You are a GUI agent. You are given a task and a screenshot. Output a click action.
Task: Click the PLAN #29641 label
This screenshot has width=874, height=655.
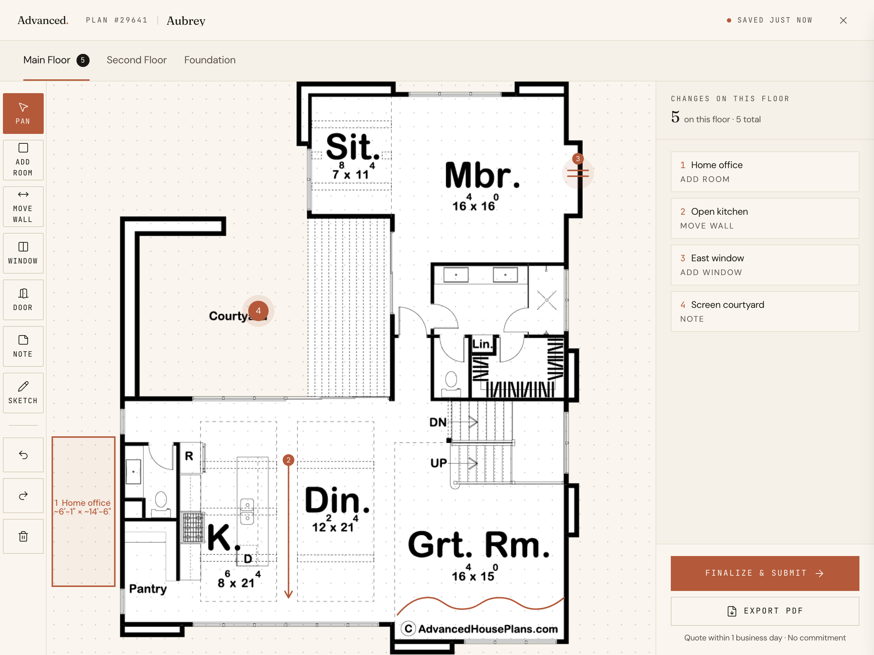click(117, 20)
